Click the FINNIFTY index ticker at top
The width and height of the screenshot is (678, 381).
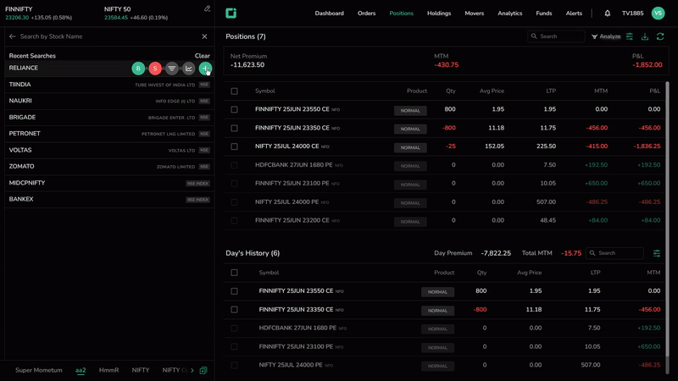[38, 14]
